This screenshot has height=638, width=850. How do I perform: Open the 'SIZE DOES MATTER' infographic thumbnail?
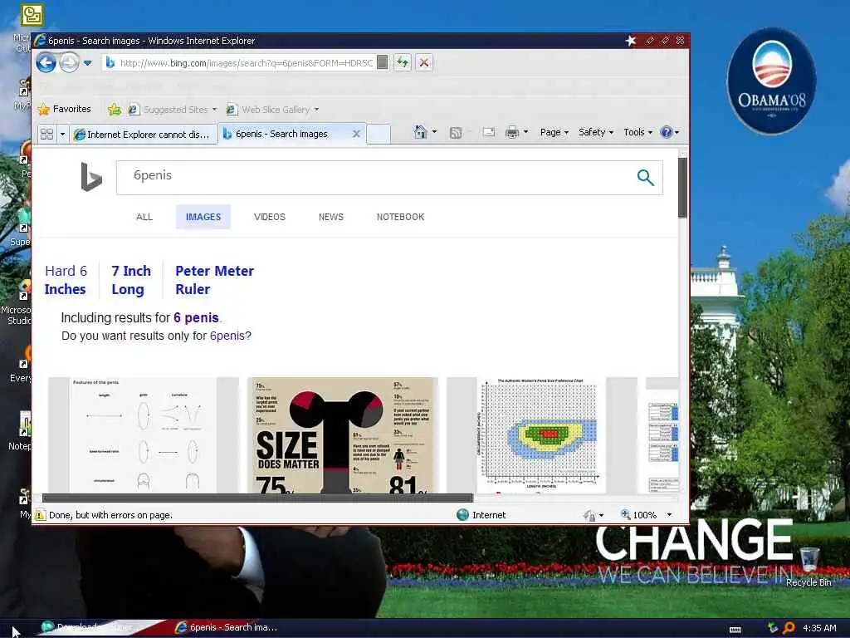pos(343,435)
